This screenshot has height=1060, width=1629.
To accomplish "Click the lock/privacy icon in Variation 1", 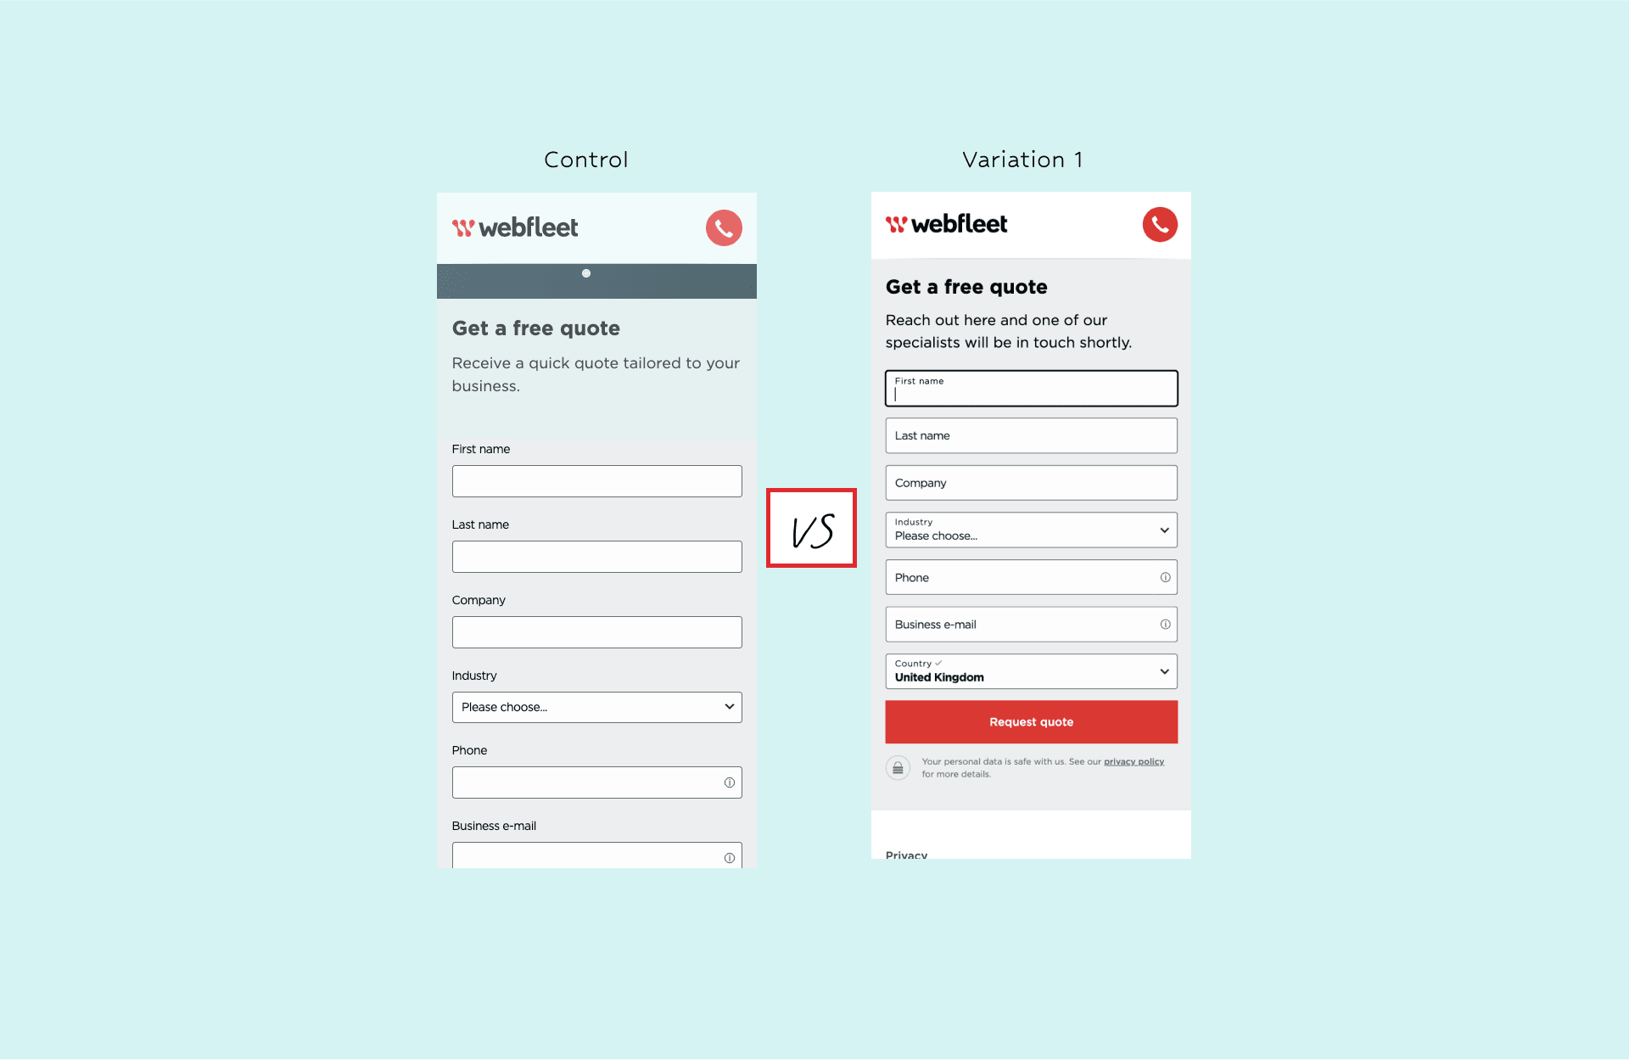I will pyautogui.click(x=898, y=767).
